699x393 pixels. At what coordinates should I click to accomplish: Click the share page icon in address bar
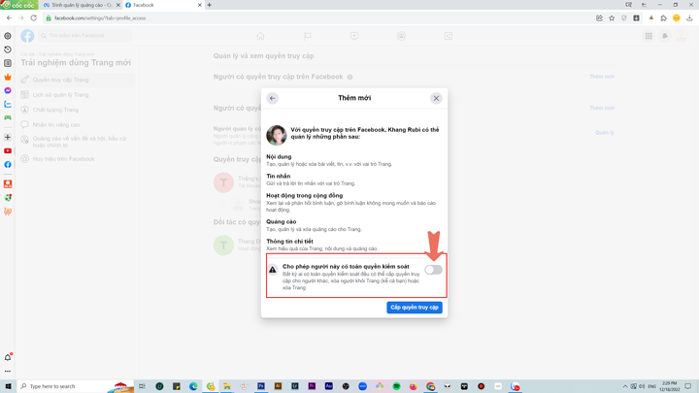pyautogui.click(x=599, y=18)
